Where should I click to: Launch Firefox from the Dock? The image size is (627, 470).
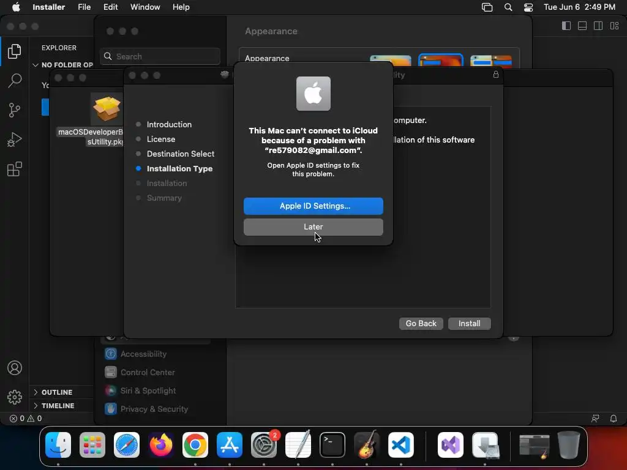click(161, 445)
